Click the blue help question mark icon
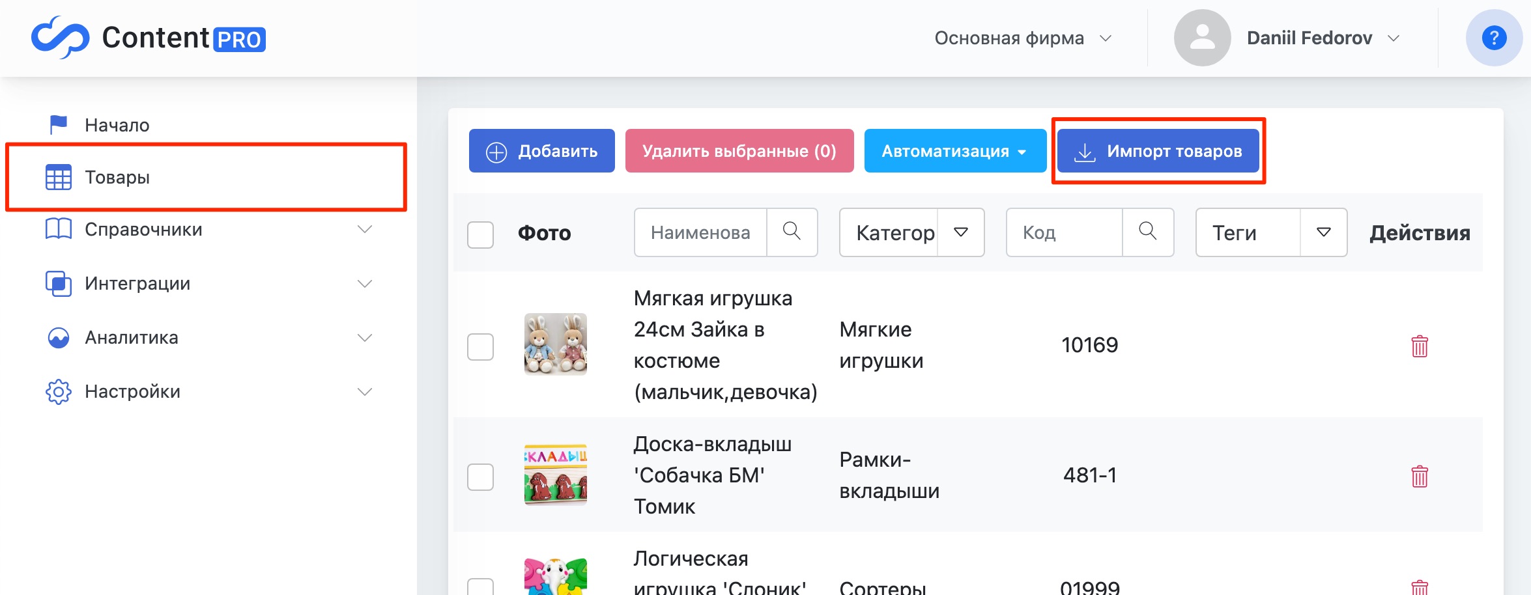Screen dimensions: 1531x595 [1493, 38]
